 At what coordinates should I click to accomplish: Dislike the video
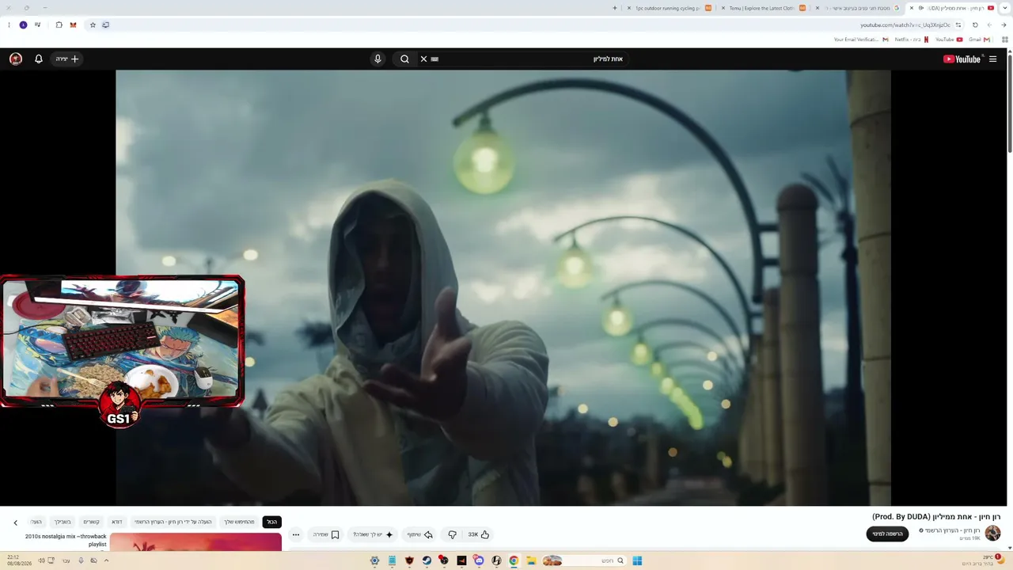pos(452,534)
